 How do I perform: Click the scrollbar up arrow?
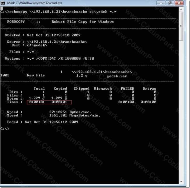click(x=181, y=9)
